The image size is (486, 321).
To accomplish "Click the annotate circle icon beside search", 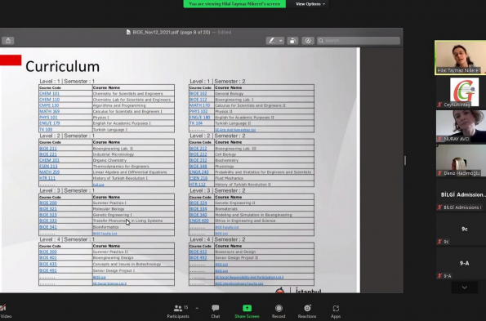I will pyautogui.click(x=308, y=41).
